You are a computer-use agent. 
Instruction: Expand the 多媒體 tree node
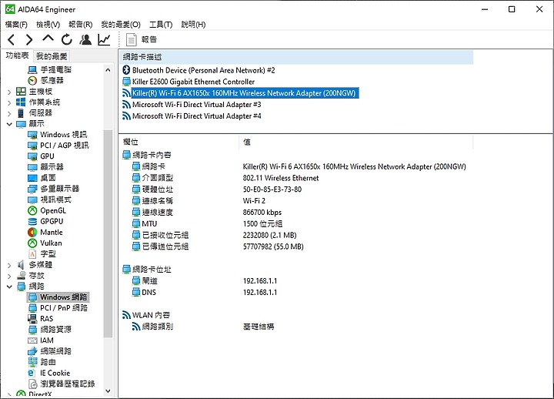pyautogui.click(x=9, y=265)
